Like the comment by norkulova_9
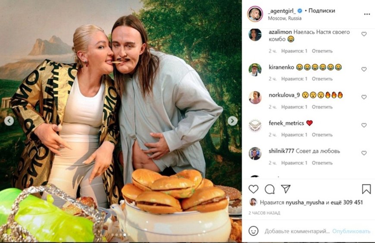The height and width of the screenshot is (243, 375). pyautogui.click(x=364, y=97)
